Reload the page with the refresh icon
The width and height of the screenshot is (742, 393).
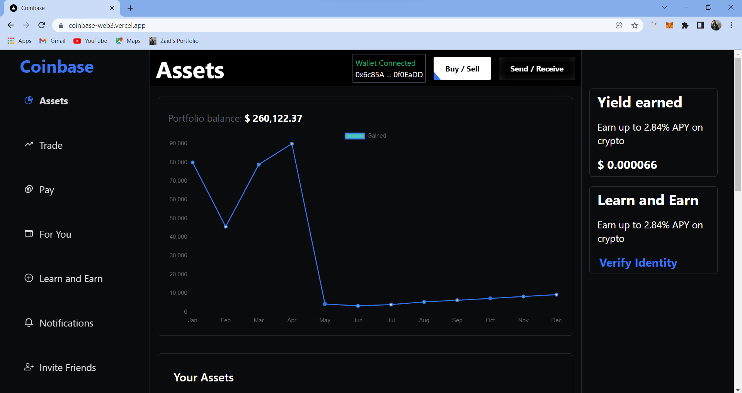(x=42, y=25)
